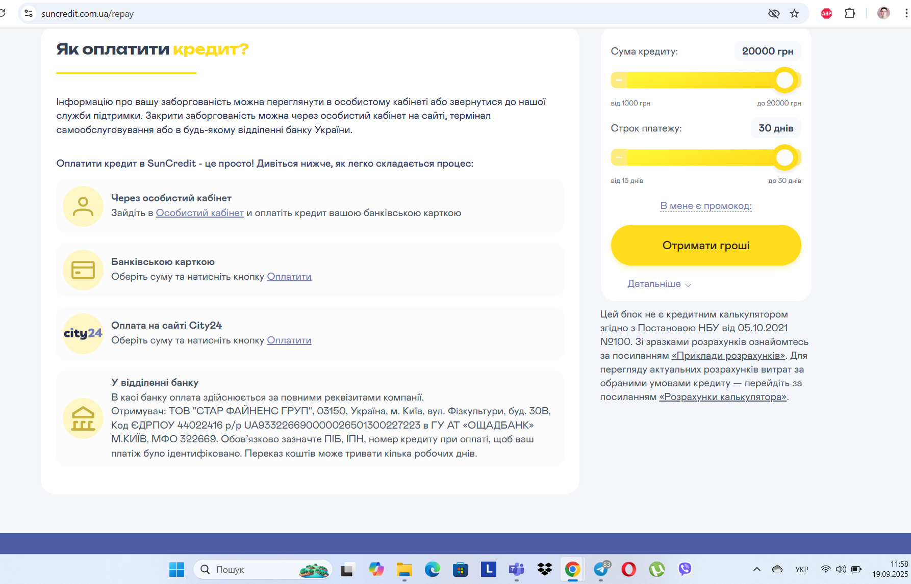The image size is (911, 584).
Task: Click the loan amount slider handle
Action: coord(785,80)
